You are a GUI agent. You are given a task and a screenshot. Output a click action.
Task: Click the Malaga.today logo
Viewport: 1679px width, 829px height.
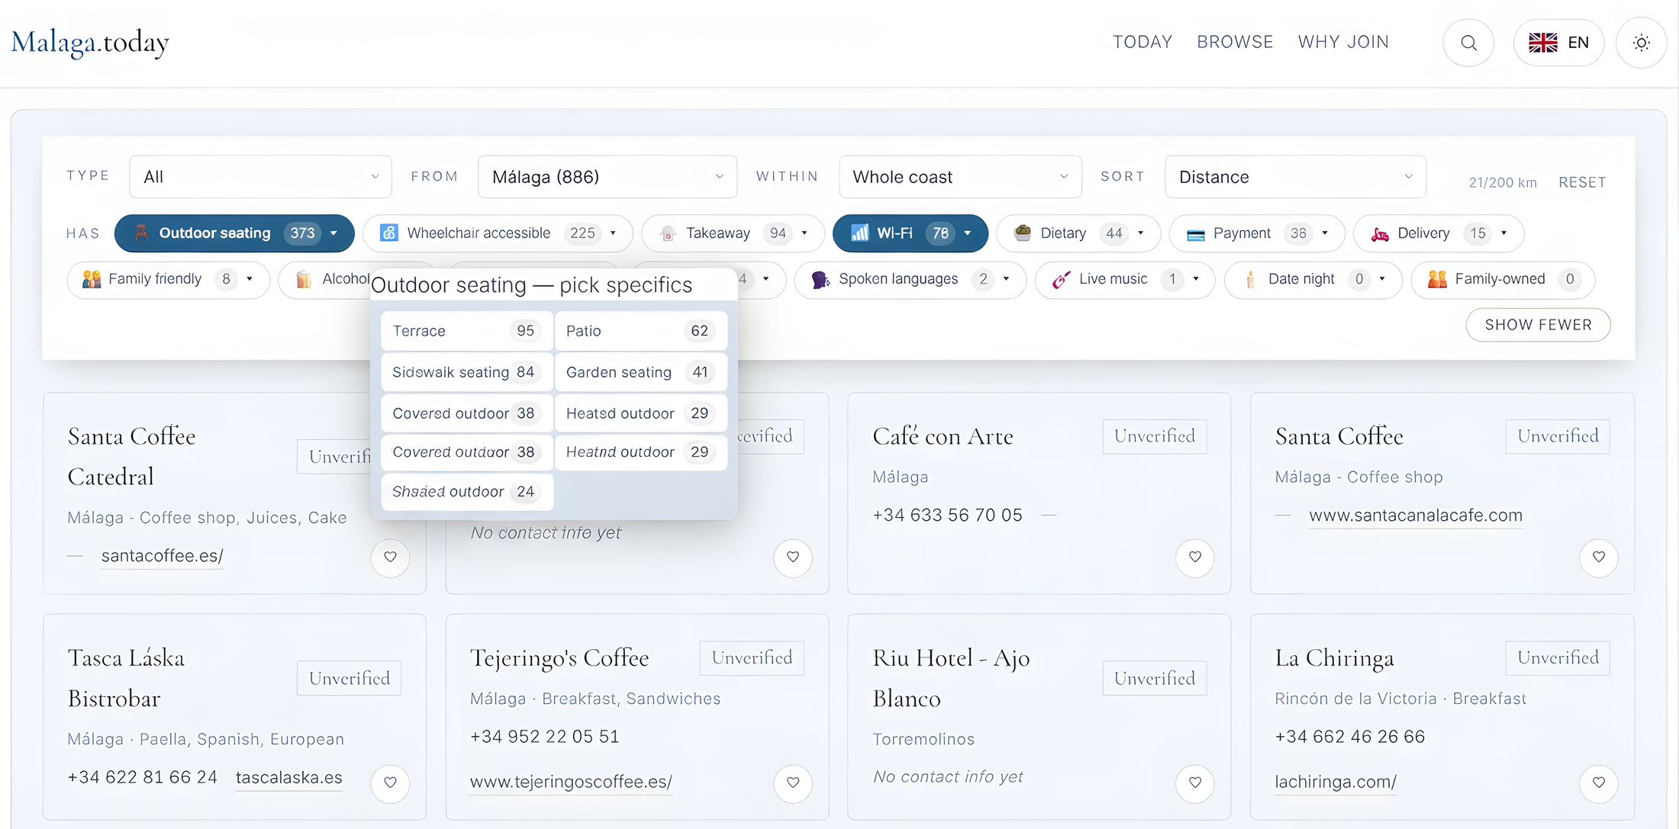coord(90,43)
